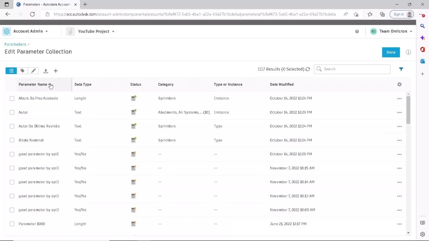Open Edge sidebar settings gear
This screenshot has width=429, height=241.
pyautogui.click(x=422, y=234)
